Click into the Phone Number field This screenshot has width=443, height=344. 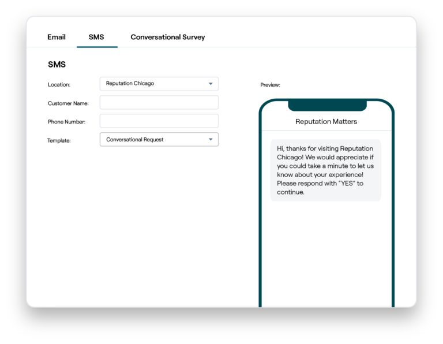point(159,121)
